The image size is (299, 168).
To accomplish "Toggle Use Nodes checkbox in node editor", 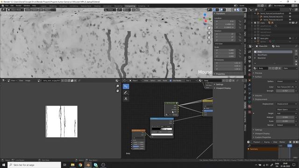I will coord(171,81).
